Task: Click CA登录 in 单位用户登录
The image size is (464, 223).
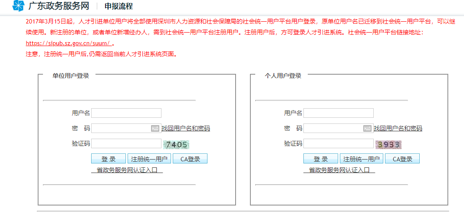Action: pyautogui.click(x=190, y=159)
